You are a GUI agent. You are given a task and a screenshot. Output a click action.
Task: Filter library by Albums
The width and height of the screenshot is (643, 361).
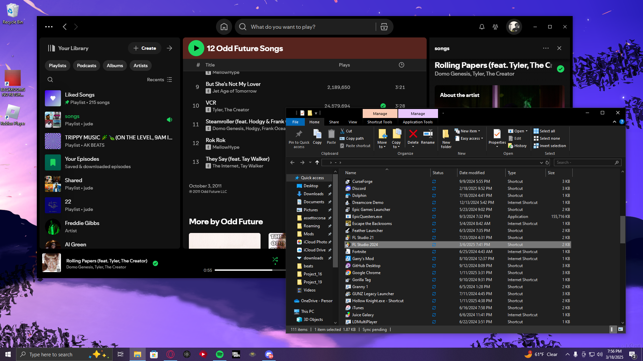click(x=115, y=66)
